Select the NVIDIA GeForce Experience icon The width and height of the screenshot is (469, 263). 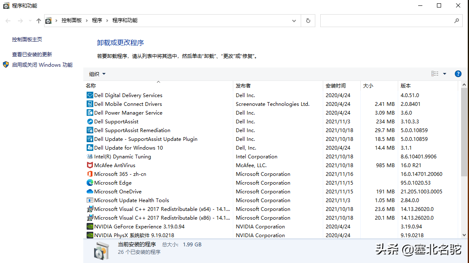click(90, 227)
